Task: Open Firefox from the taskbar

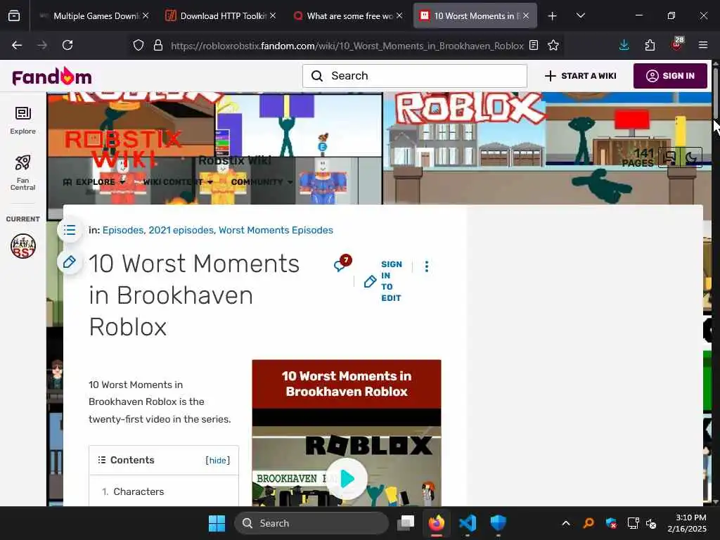Action: [437, 523]
